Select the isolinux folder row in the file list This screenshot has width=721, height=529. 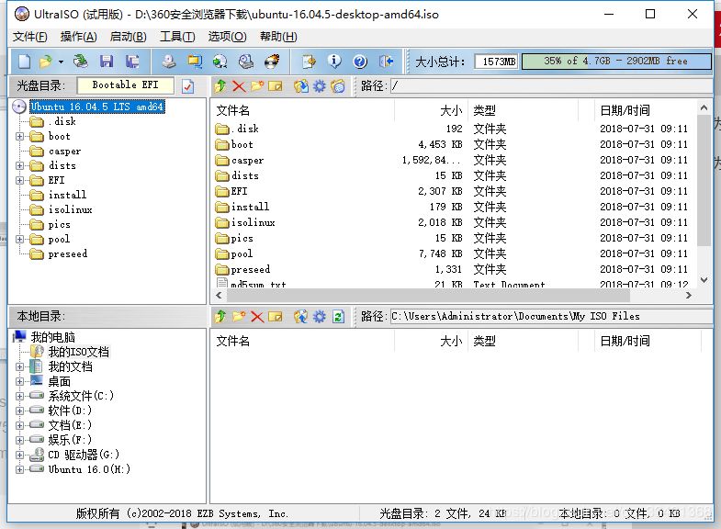point(453,222)
